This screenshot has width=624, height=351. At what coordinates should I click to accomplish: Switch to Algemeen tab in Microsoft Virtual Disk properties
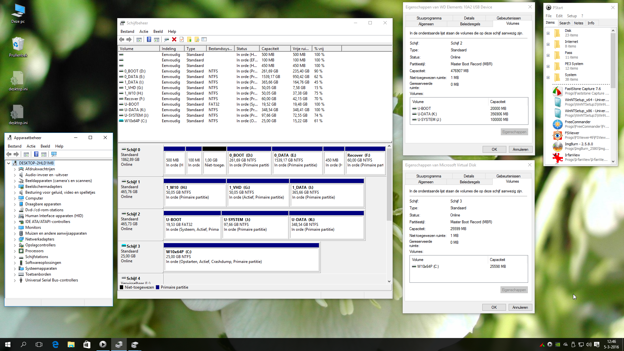click(426, 182)
